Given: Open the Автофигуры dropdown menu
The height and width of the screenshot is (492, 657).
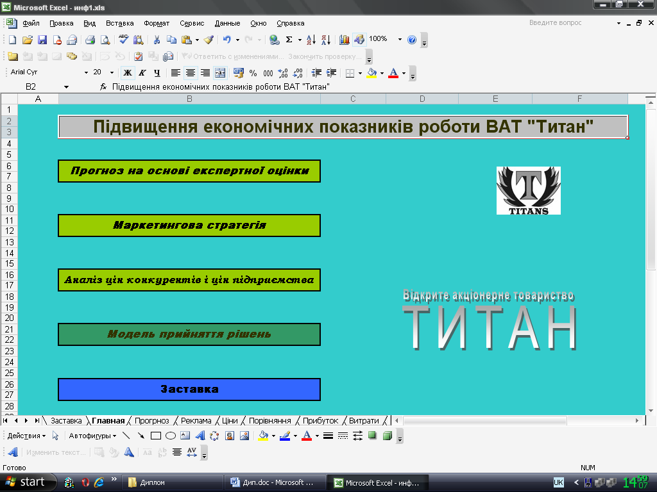Looking at the screenshot, I should click(92, 436).
